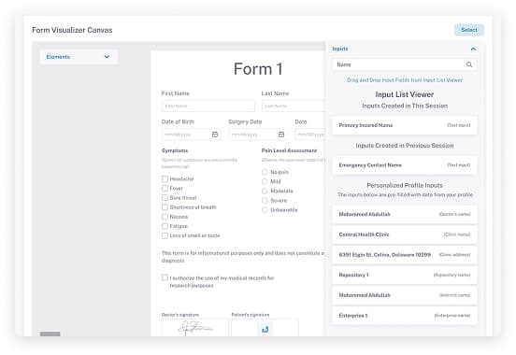Check Shortness of breath box

point(165,207)
